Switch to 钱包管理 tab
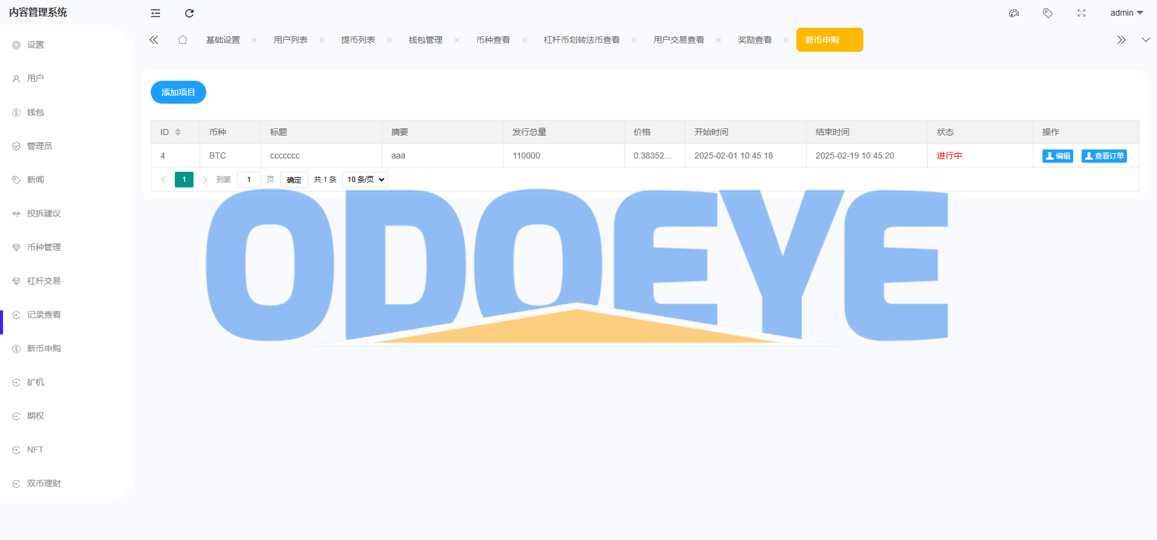Screen dimensions: 1157x540 click(426, 40)
